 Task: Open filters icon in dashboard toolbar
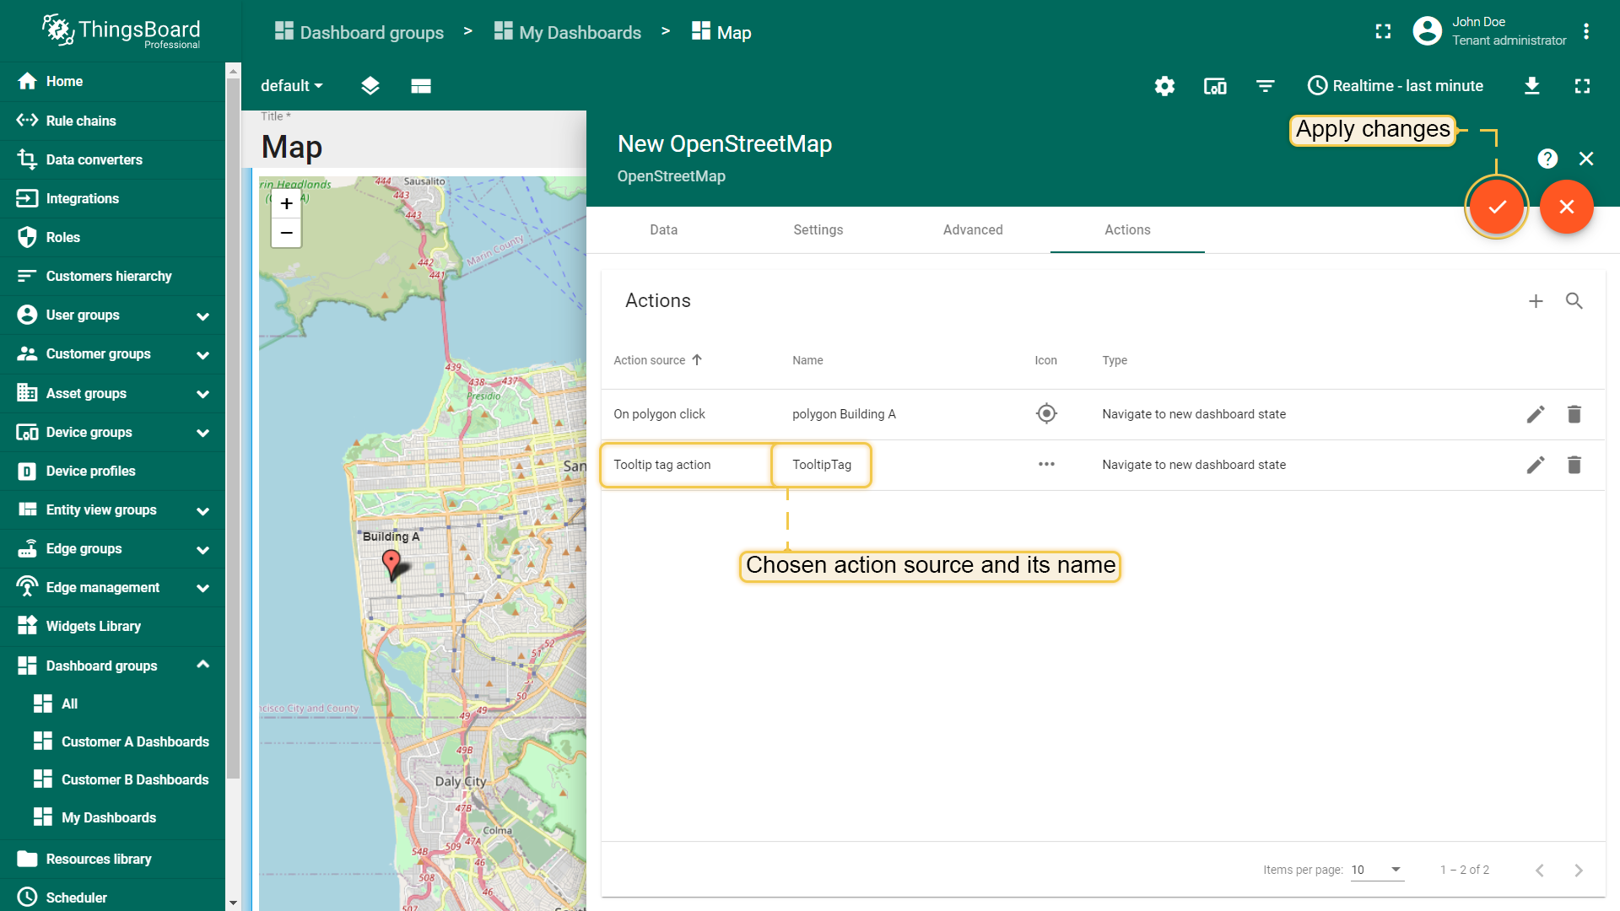tap(1265, 86)
